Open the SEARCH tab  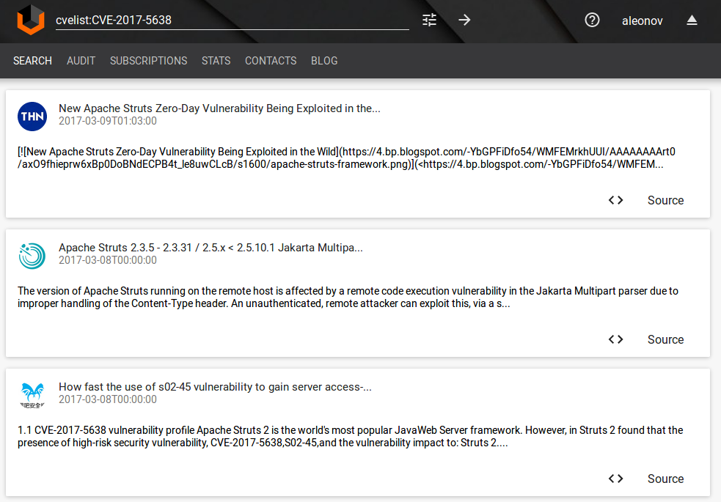click(x=33, y=61)
